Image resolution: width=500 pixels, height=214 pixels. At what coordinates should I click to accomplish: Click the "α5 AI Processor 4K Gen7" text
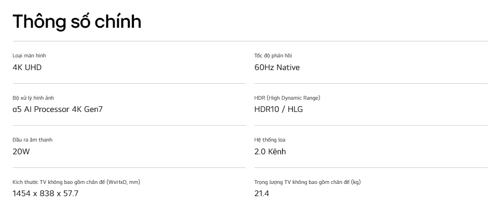(x=57, y=109)
